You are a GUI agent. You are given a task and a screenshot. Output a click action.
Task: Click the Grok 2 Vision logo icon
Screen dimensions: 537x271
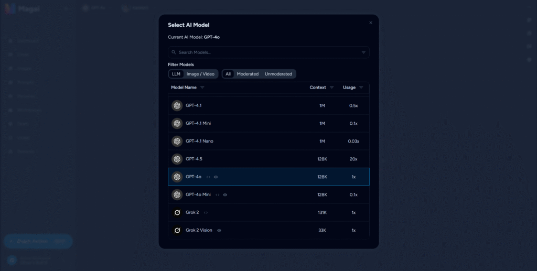coord(177,230)
